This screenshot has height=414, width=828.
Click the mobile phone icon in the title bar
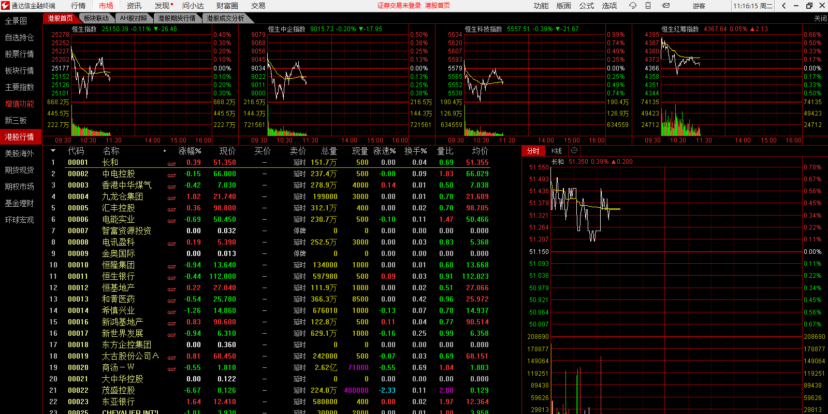pos(648,6)
